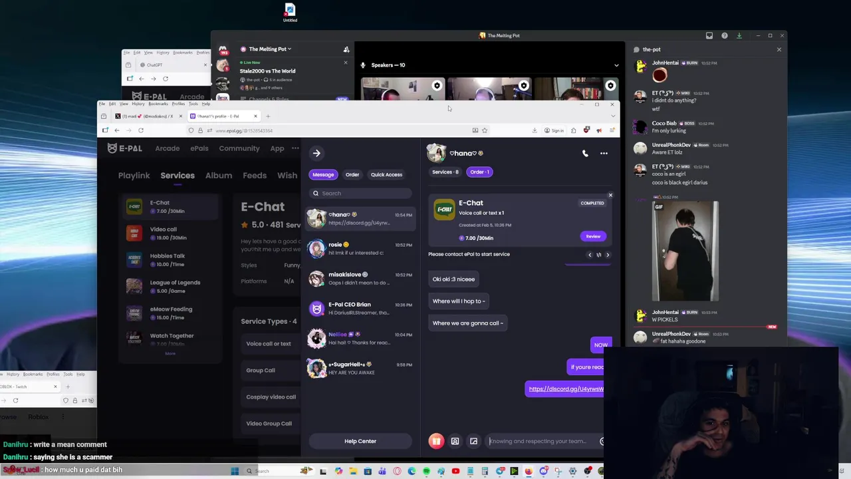Reload the E-Pal page in Firefox

[141, 130]
